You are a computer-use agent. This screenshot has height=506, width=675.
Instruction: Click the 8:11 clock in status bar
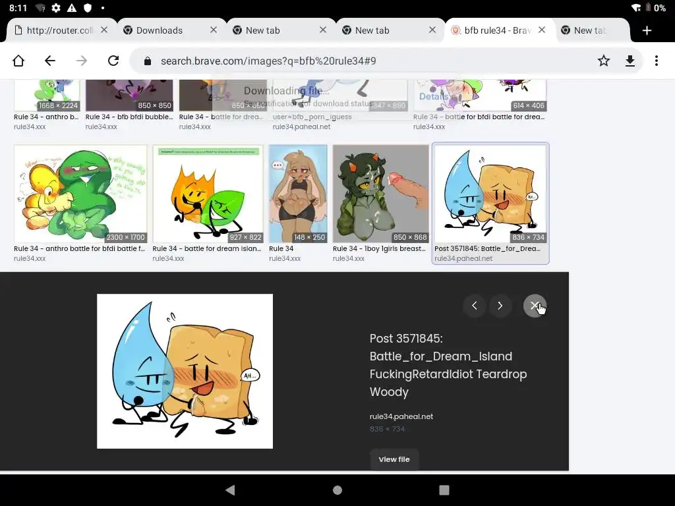click(18, 8)
